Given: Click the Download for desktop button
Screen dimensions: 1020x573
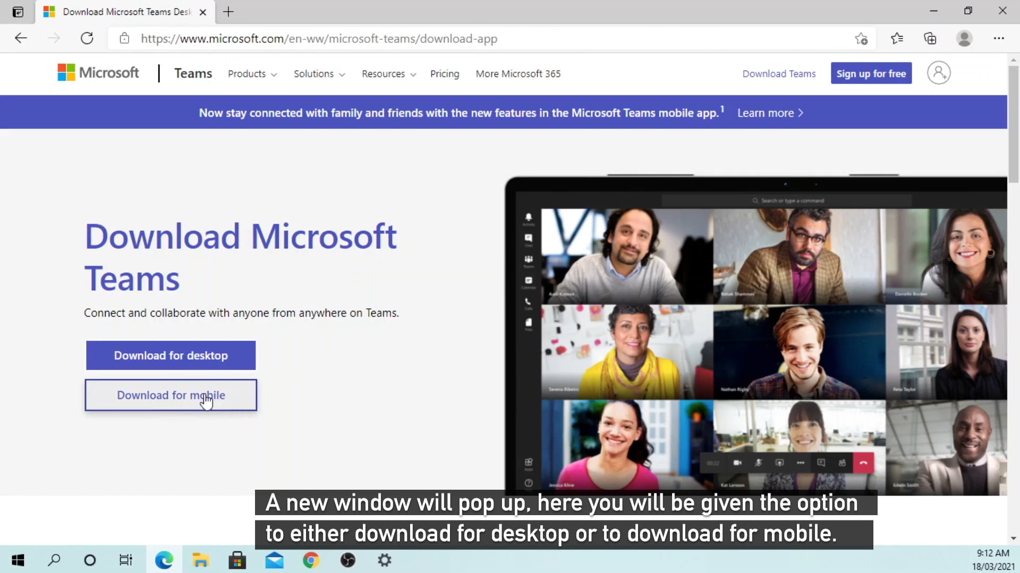Looking at the screenshot, I should [x=171, y=355].
